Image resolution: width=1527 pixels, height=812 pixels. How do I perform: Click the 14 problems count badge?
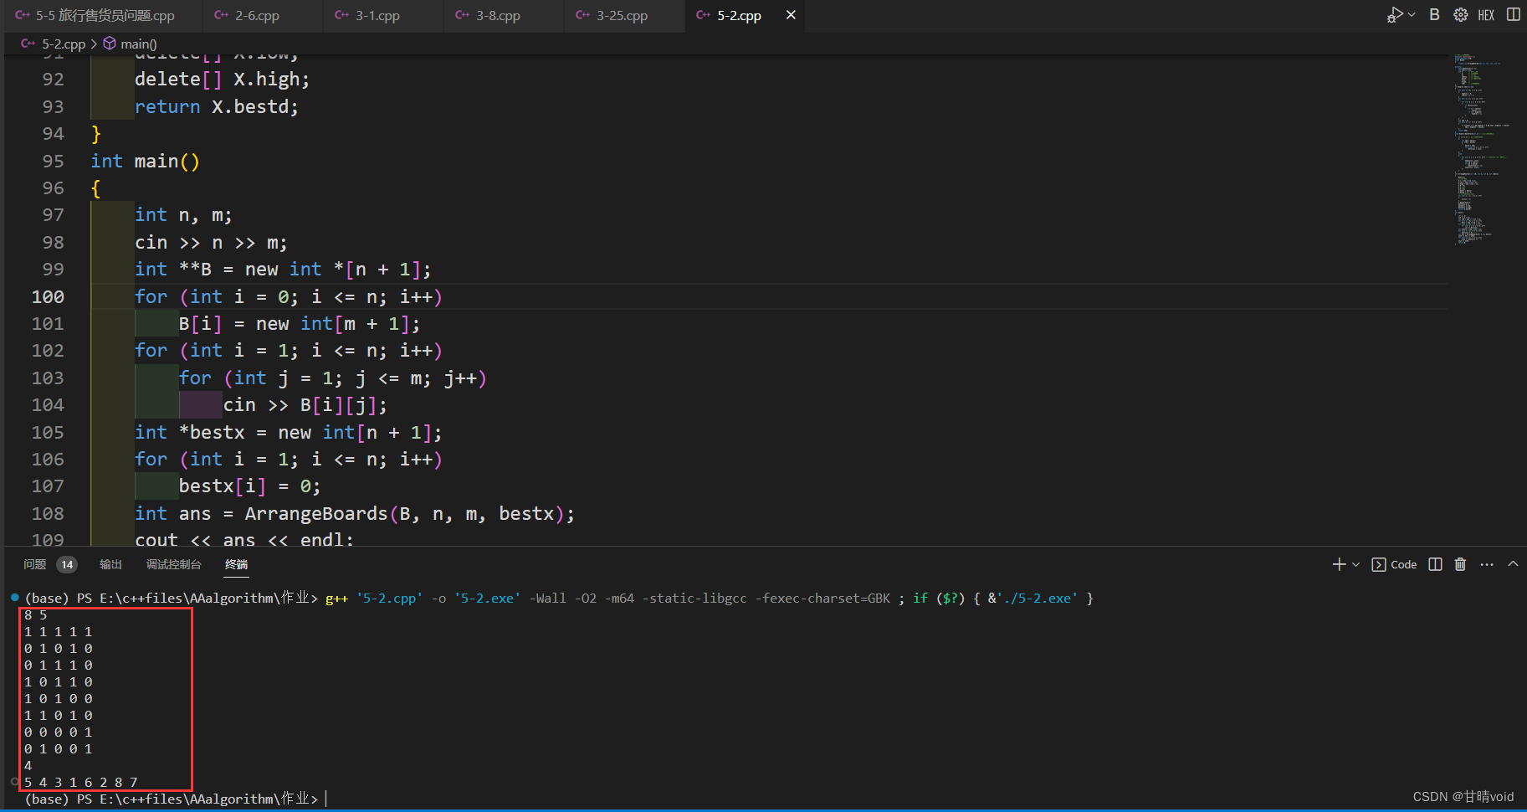pyautogui.click(x=67, y=564)
